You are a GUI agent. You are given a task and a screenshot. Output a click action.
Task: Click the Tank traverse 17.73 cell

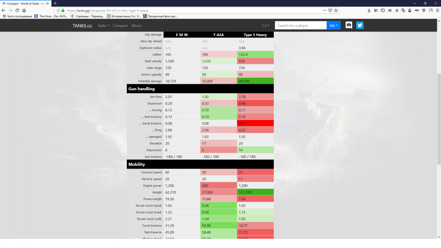click(255, 232)
